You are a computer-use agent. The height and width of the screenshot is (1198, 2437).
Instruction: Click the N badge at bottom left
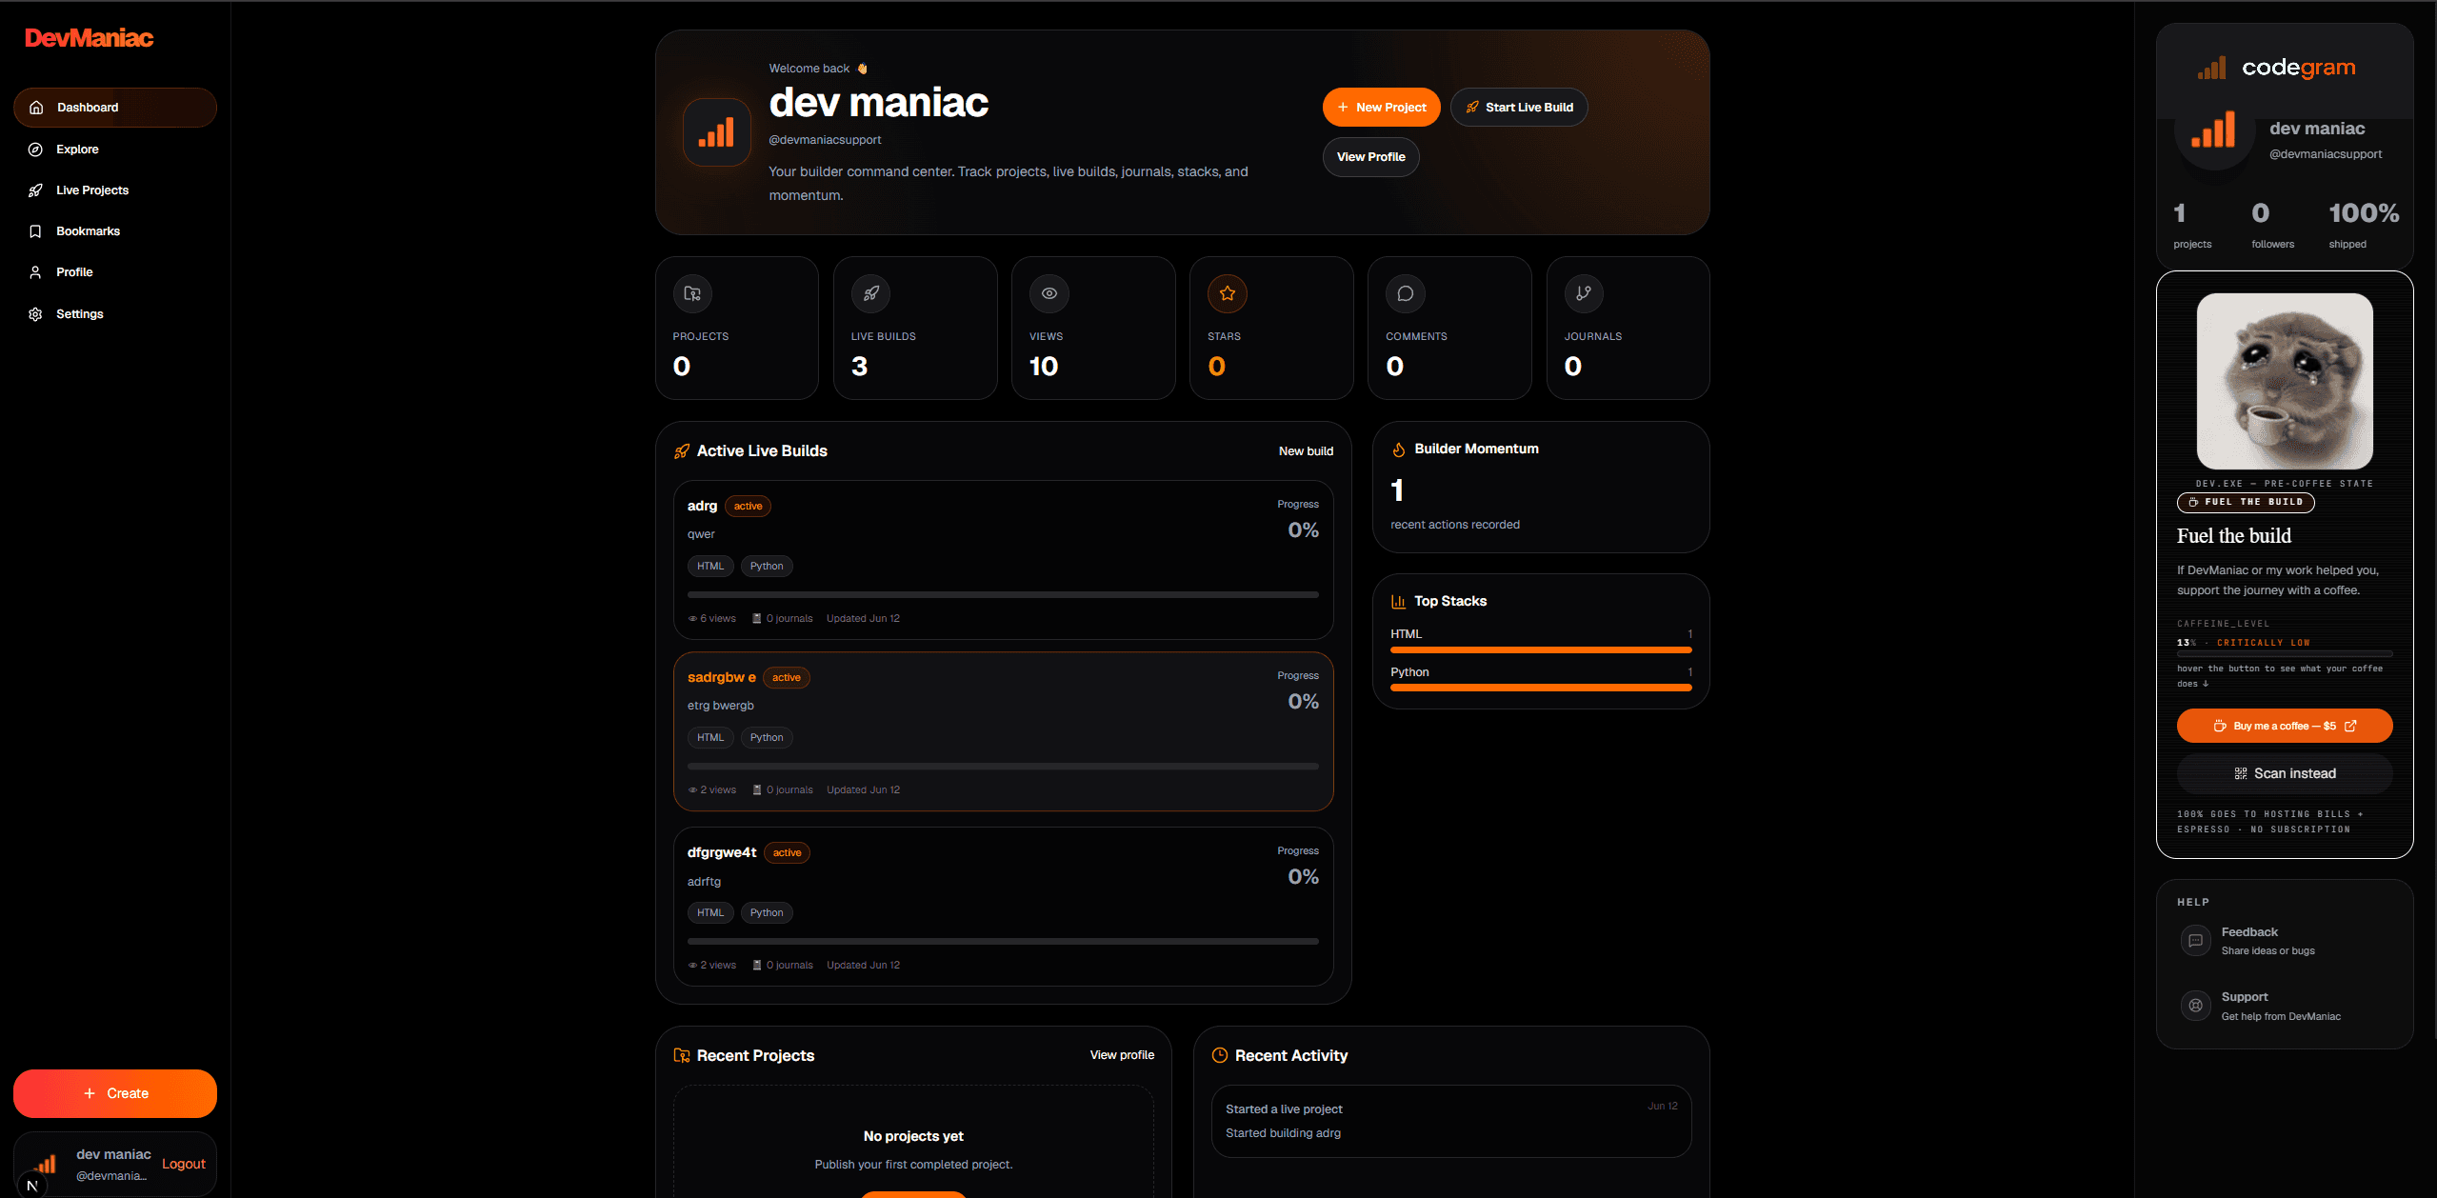pyautogui.click(x=31, y=1186)
